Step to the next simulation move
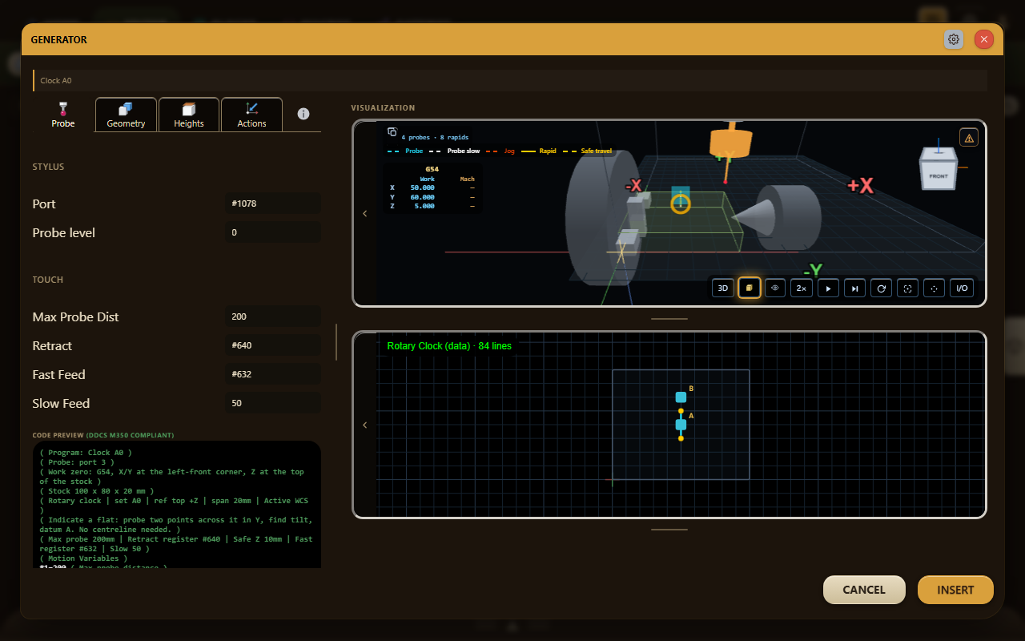The width and height of the screenshot is (1025, 641). click(854, 288)
